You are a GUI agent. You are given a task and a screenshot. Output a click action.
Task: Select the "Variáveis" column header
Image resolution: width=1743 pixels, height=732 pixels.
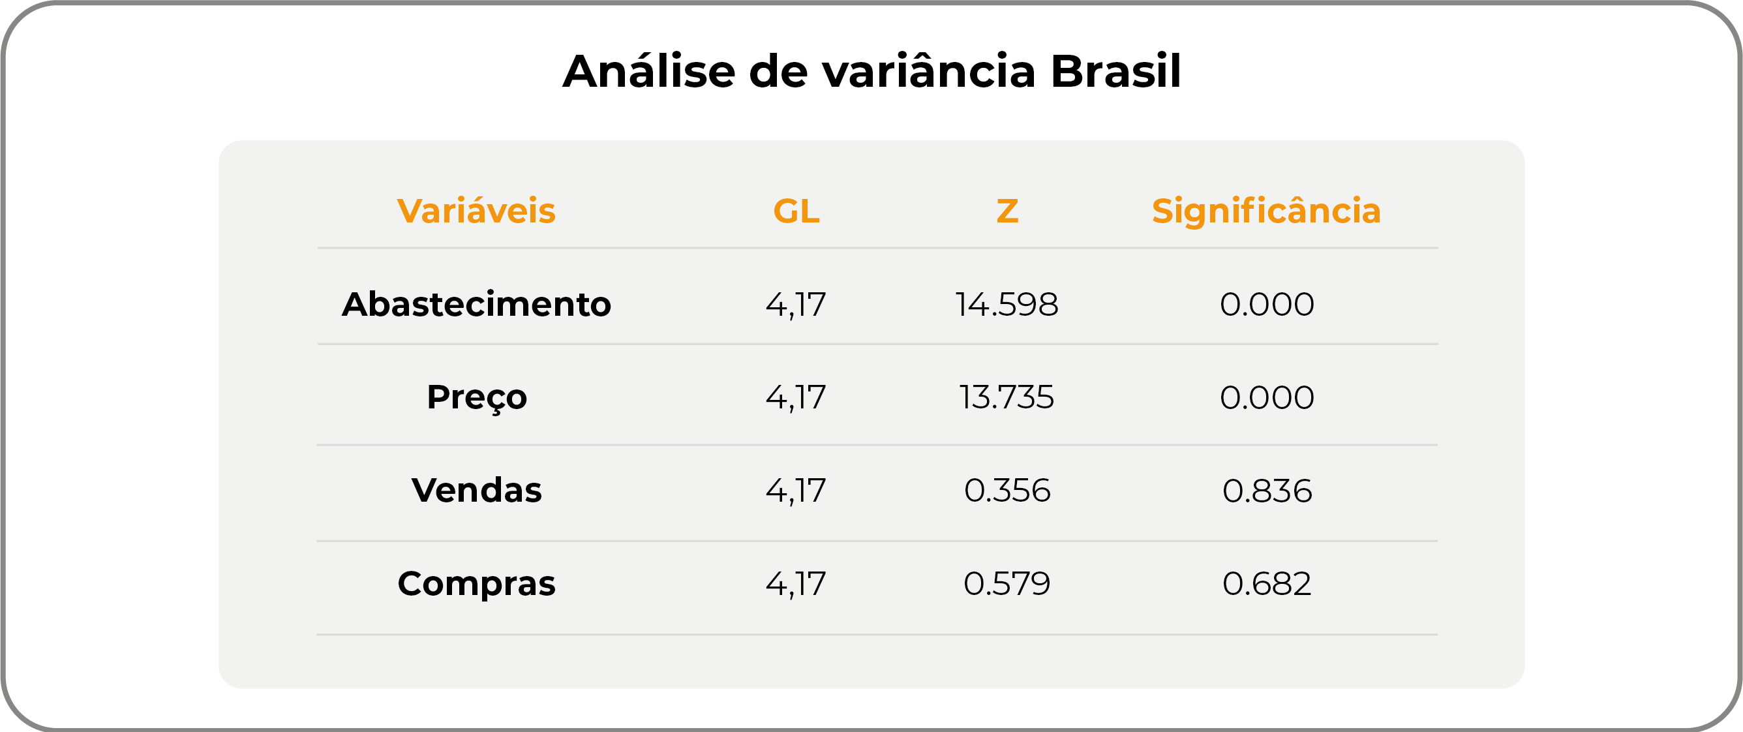[x=476, y=211]
